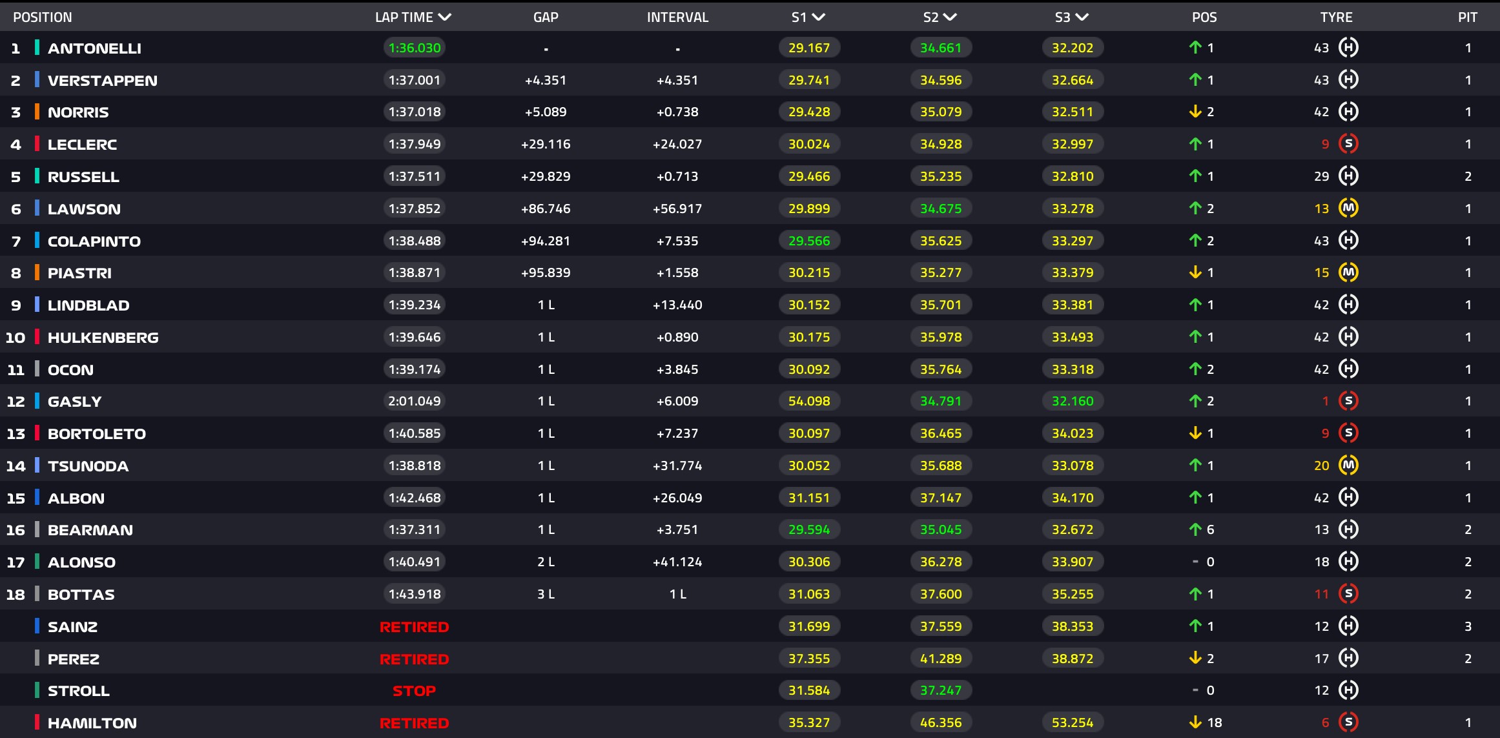Expand the S2 sector dropdown chevron

tap(950, 17)
